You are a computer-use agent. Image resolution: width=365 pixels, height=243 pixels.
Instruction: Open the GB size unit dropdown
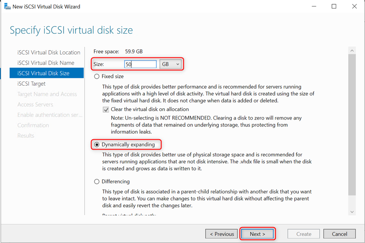170,64
